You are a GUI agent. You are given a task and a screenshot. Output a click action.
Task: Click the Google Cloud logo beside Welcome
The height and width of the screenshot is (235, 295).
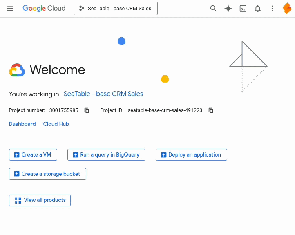[x=17, y=70]
